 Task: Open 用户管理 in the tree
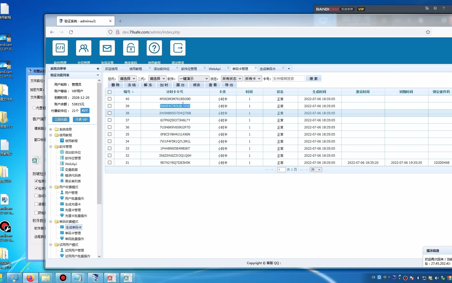coord(71,193)
